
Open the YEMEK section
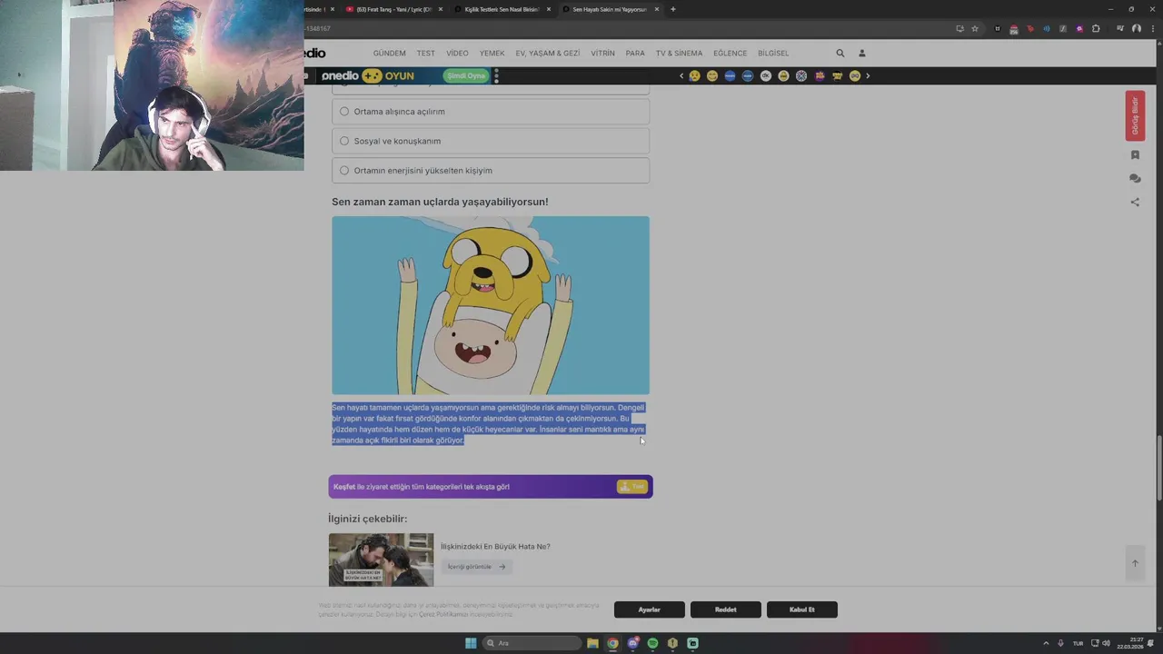492,54
